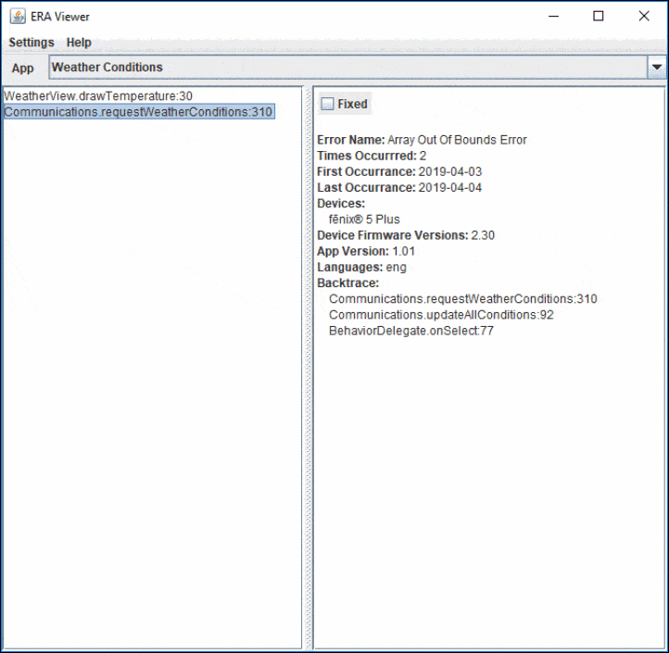Click Device Firmware Versions 2.30 line
This screenshot has height=653, width=669.
tap(406, 235)
